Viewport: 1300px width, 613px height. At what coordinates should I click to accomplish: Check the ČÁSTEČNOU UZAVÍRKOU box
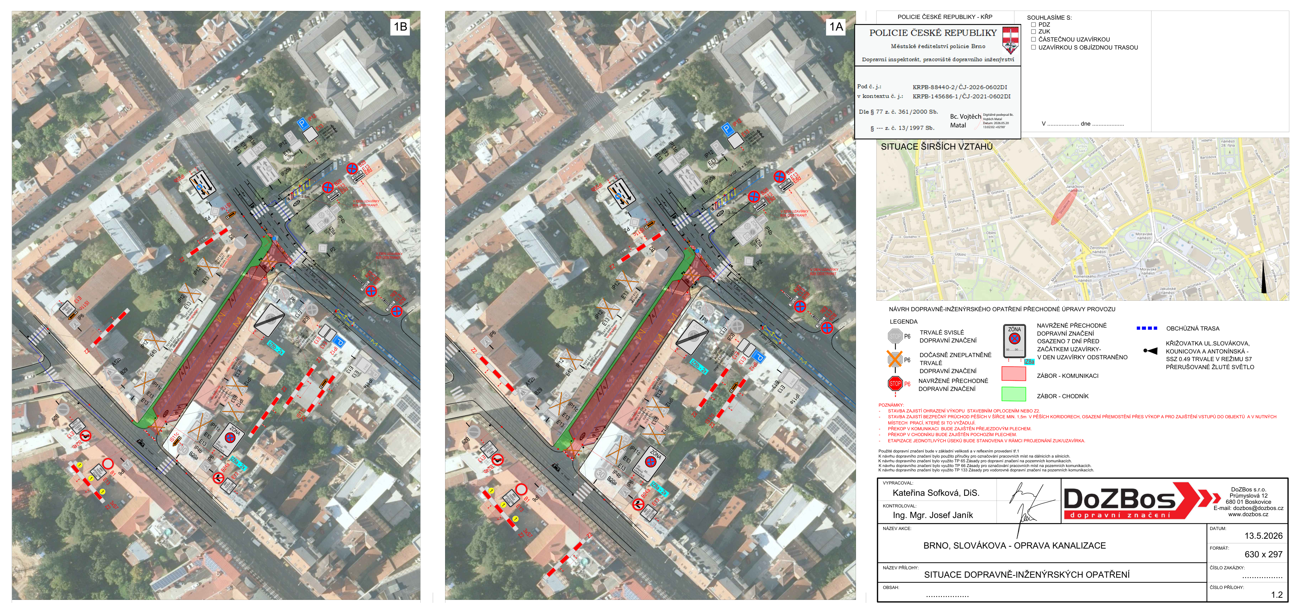(x=1034, y=39)
